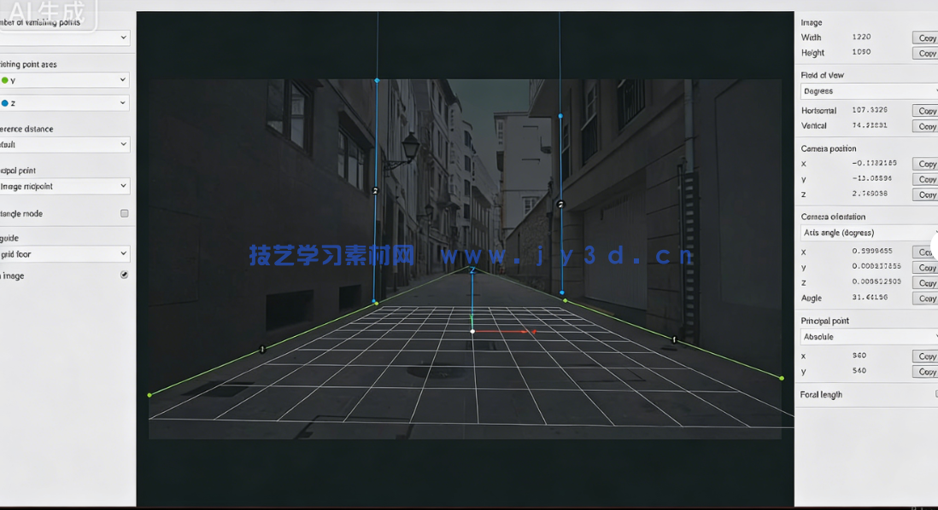Disable the Dim image option

click(124, 275)
